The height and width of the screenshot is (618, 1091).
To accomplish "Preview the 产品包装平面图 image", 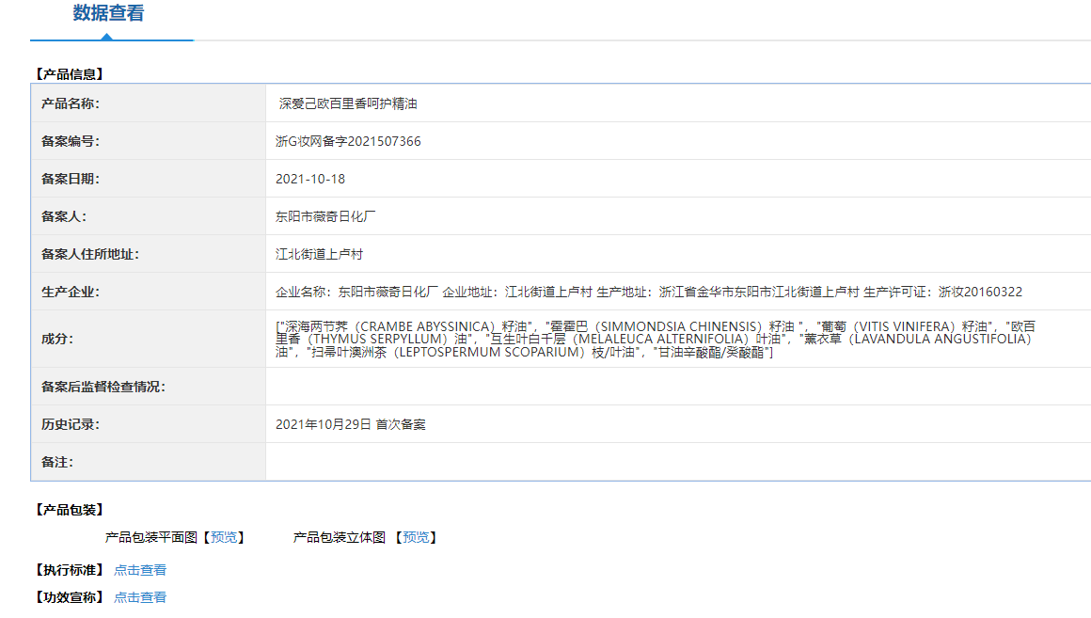I will 224,537.
